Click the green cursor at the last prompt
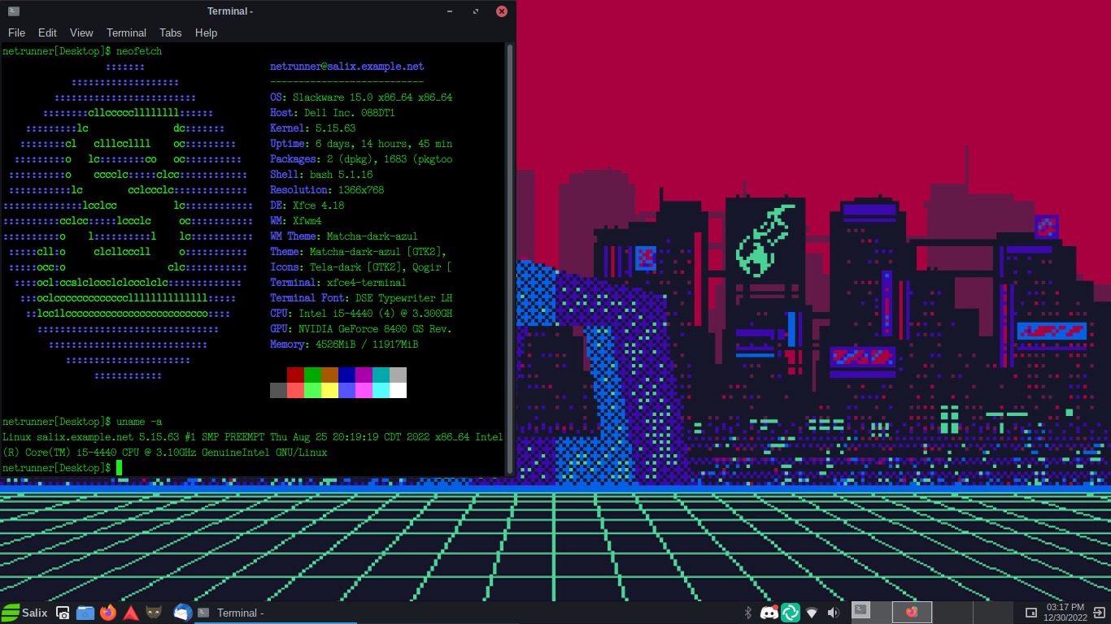 pos(119,468)
